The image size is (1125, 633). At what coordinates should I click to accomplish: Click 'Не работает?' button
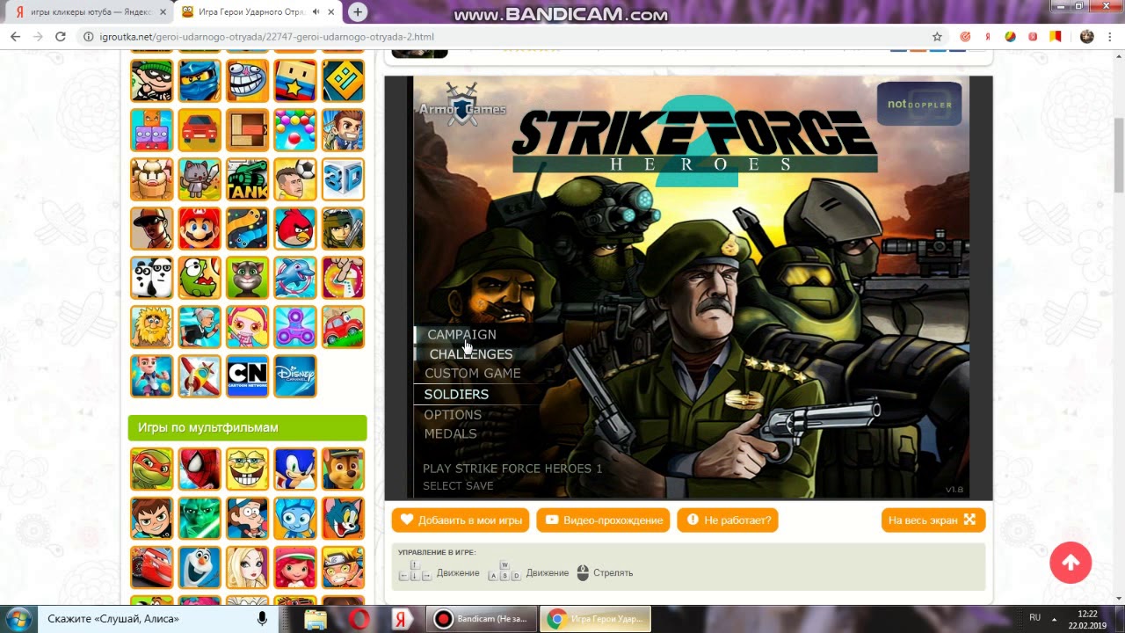pos(728,520)
